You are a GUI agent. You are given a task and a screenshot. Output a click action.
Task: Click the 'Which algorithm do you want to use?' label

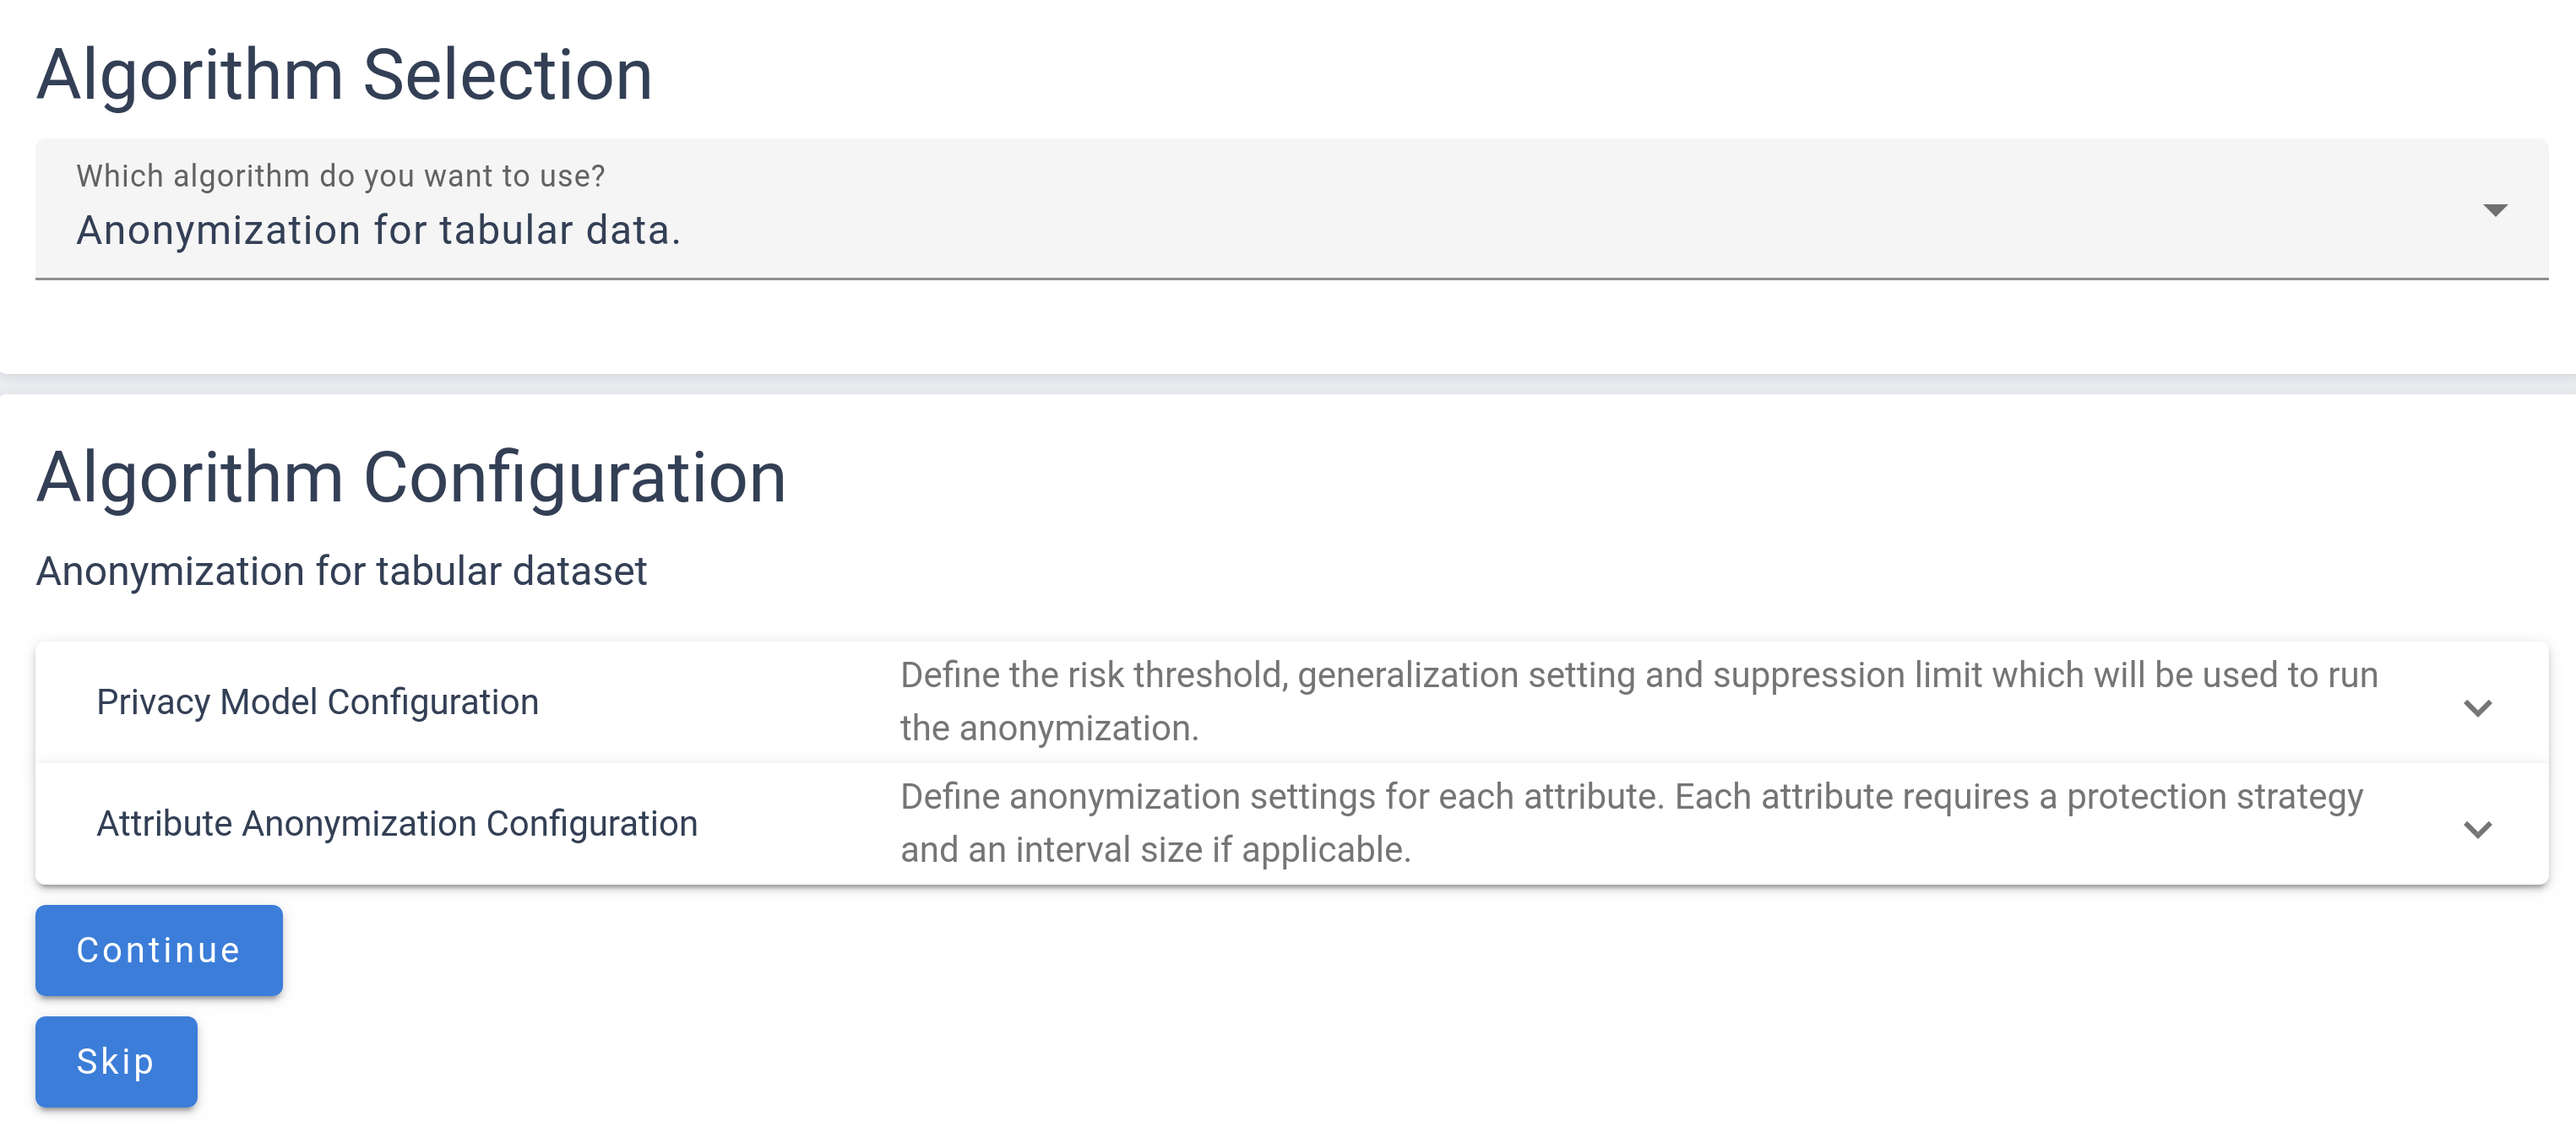(340, 176)
